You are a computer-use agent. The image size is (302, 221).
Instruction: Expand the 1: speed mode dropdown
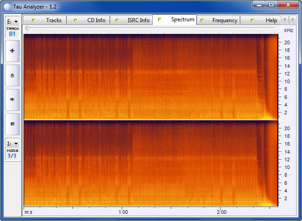[12, 143]
